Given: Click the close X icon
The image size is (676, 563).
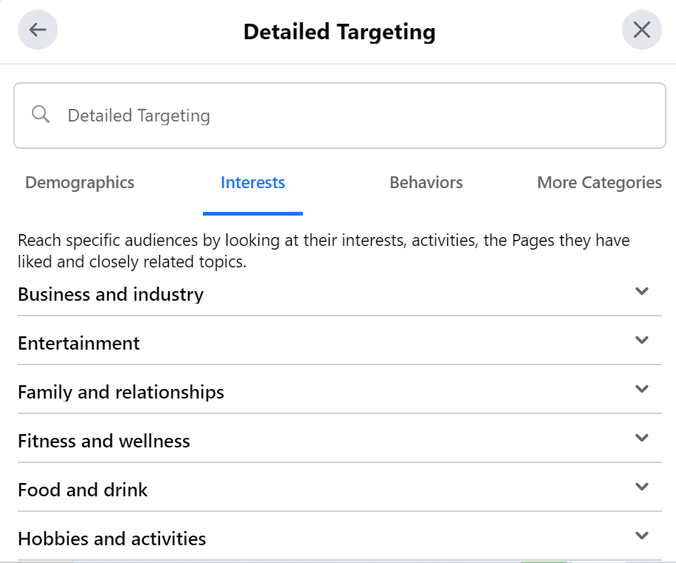Looking at the screenshot, I should (641, 30).
